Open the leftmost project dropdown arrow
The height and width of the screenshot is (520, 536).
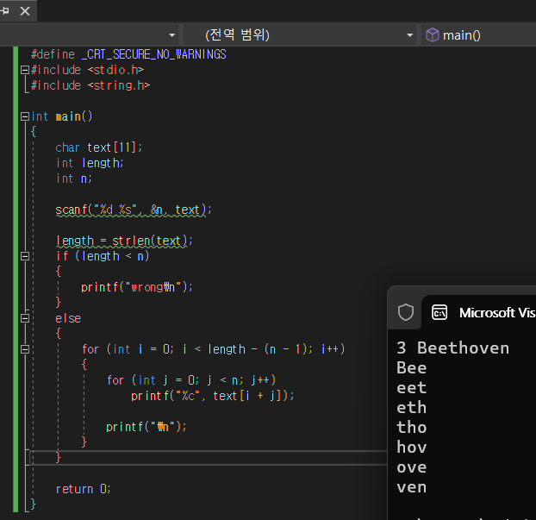(x=172, y=34)
